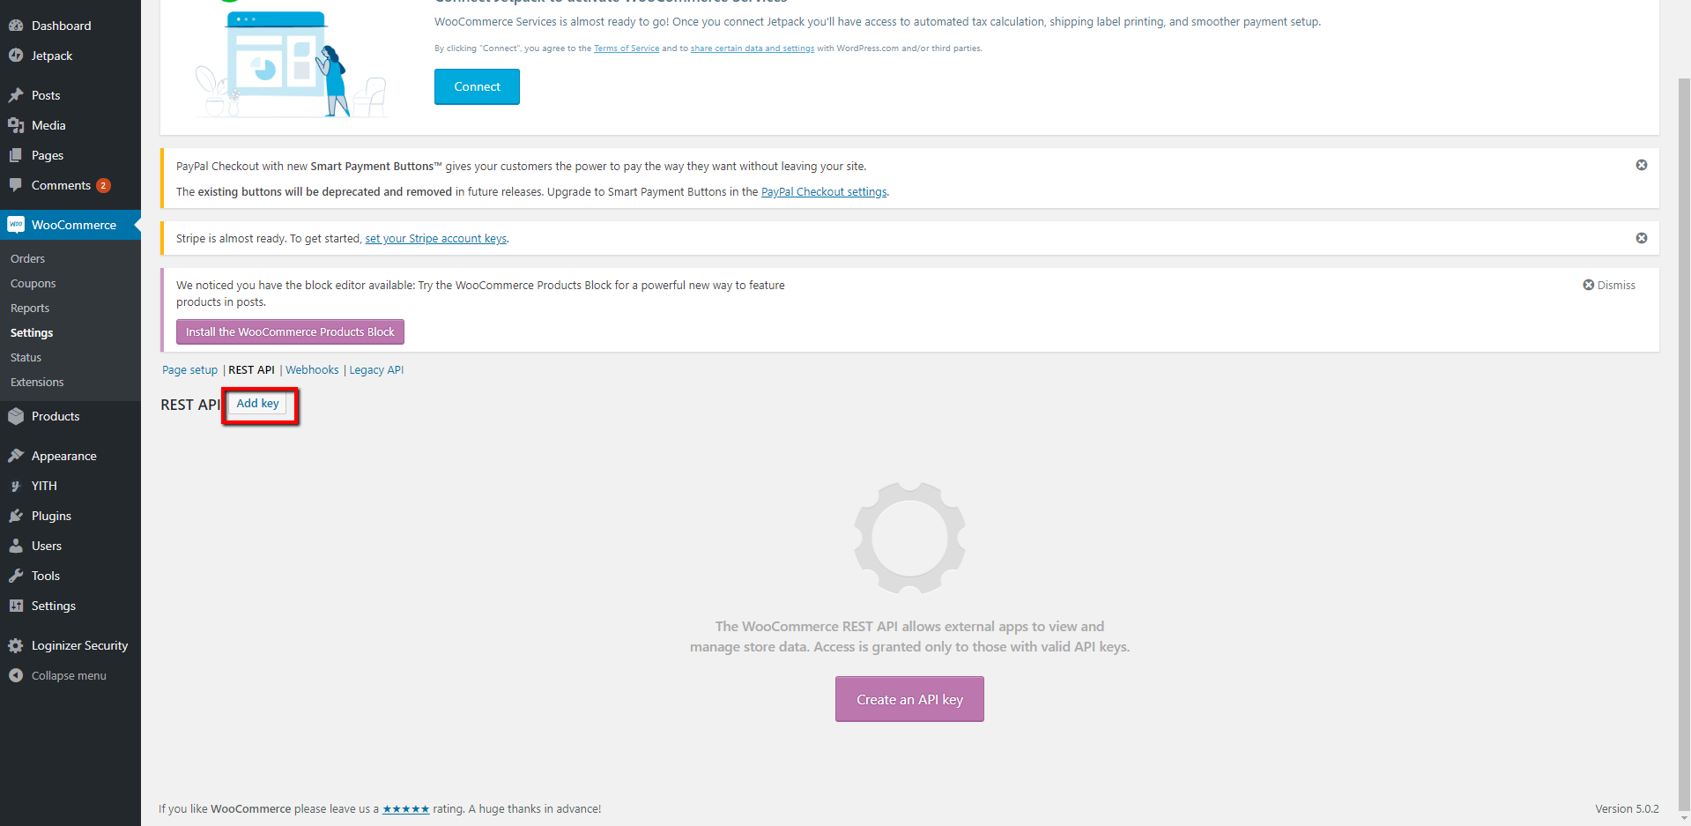Open WooCommerce Extensions page
1691x826 pixels.
tap(37, 382)
